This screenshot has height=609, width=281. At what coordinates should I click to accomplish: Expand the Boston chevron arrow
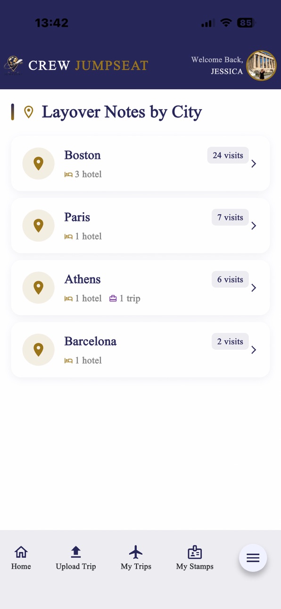[254, 164]
